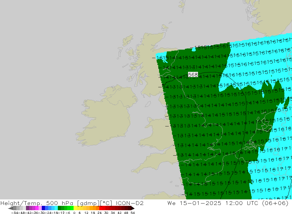Click the 568 contour height label

pos(193,75)
